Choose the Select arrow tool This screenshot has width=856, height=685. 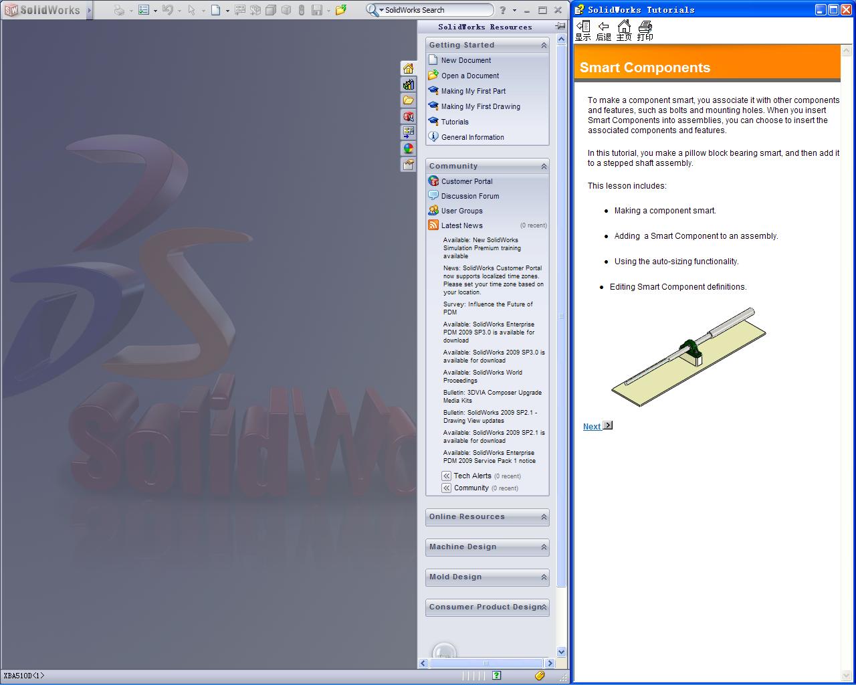tap(192, 10)
